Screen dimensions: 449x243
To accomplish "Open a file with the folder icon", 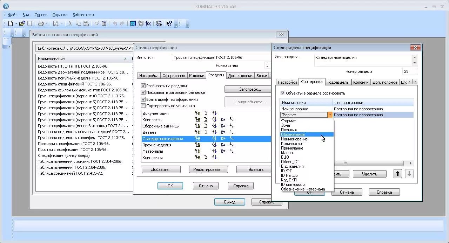I will click(x=22, y=23).
